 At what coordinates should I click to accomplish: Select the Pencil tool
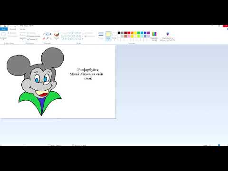click(x=44, y=34)
